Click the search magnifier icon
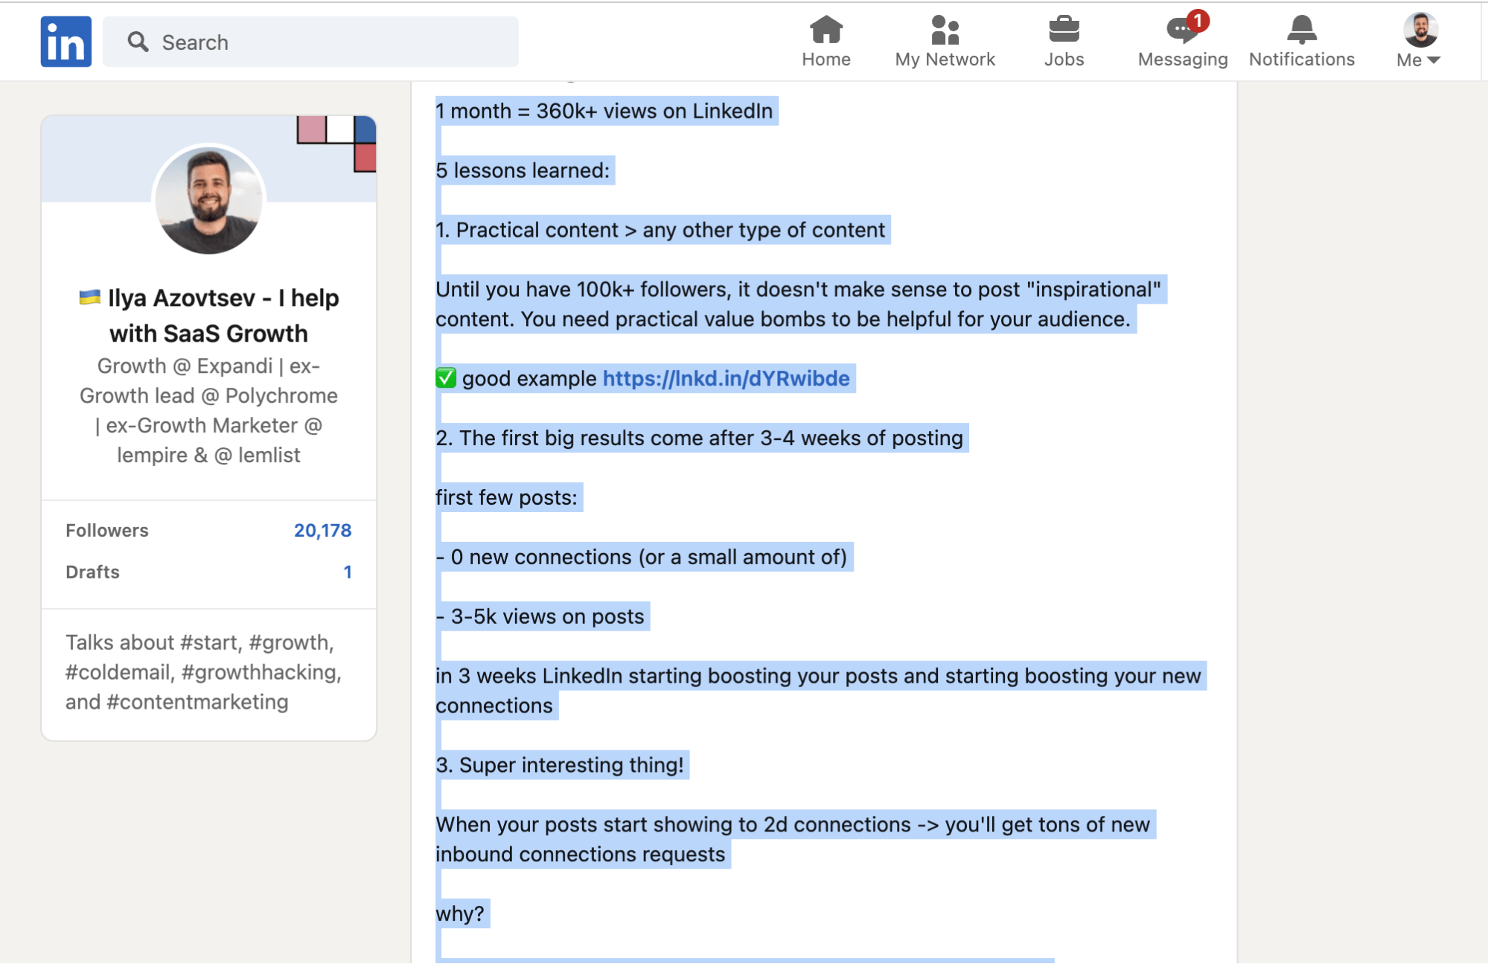 138,42
